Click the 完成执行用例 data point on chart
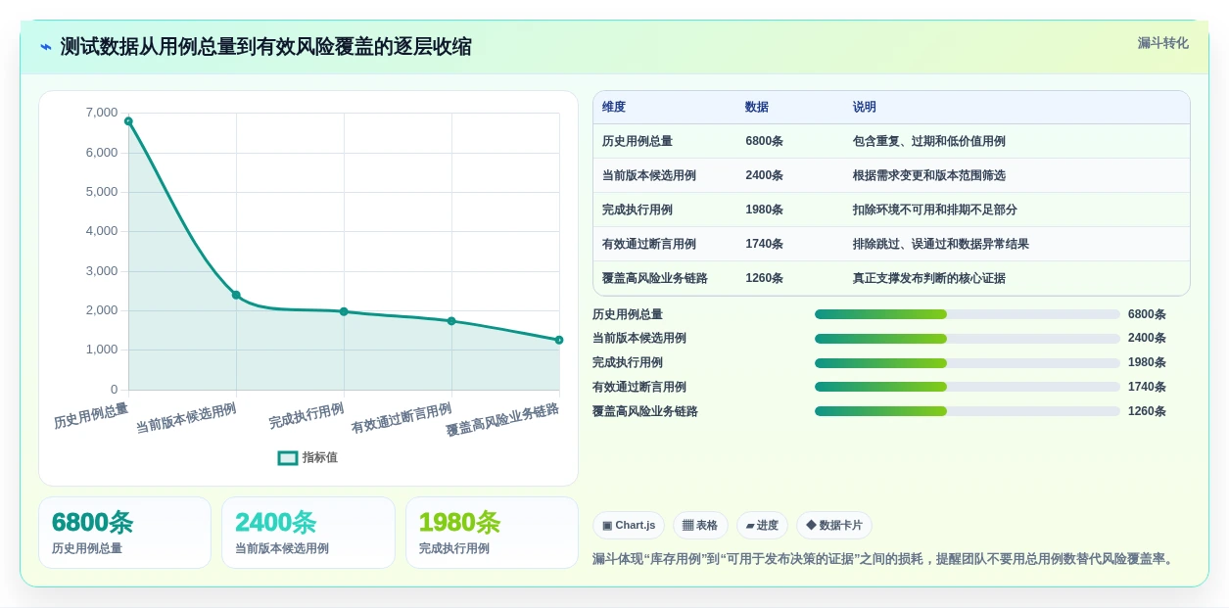Screen dimensions: 1229x608 tap(344, 311)
